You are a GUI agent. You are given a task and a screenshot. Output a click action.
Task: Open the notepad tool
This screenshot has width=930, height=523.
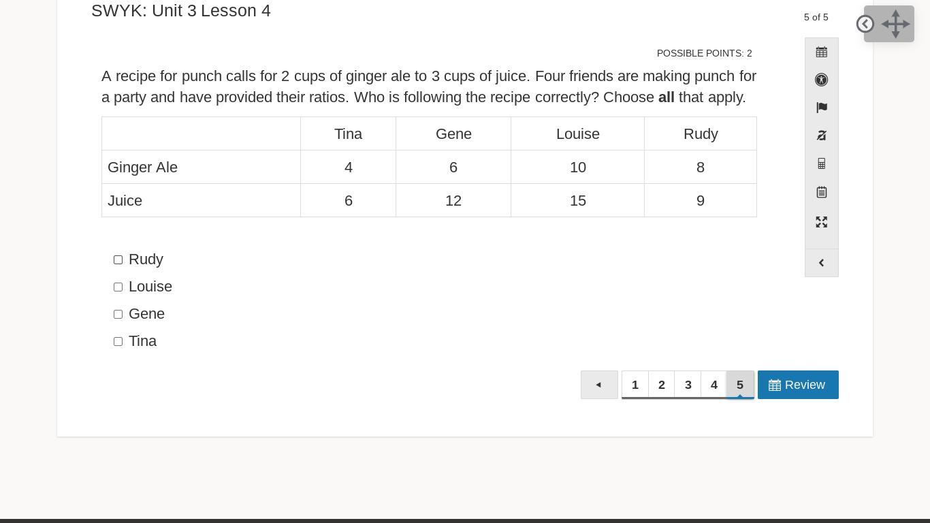(822, 192)
